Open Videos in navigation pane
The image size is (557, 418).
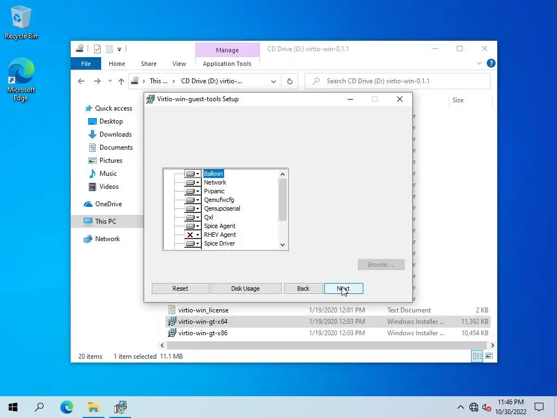click(103, 187)
